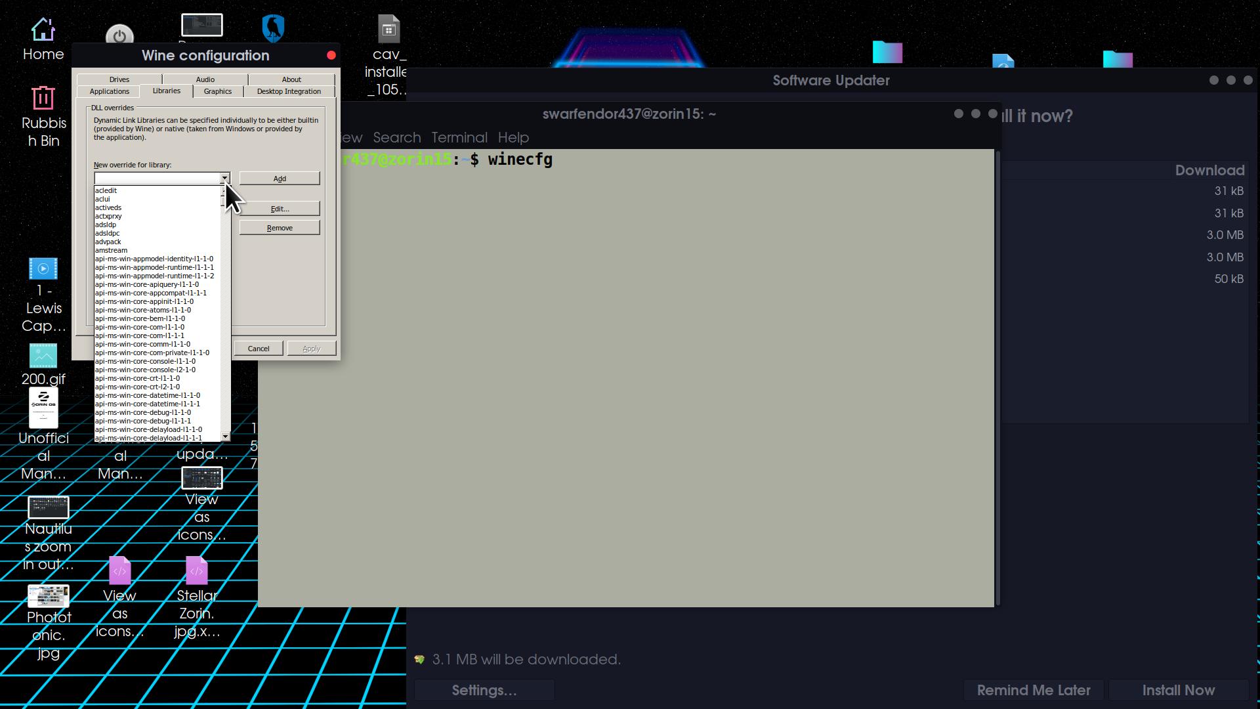The height and width of the screenshot is (709, 1260).
Task: Open the Rubbish Bin icon
Action: click(43, 99)
